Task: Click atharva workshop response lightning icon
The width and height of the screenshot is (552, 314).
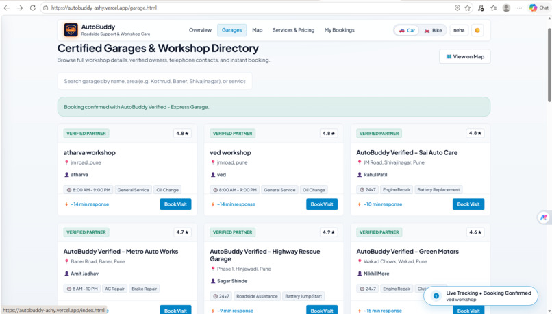Action: [66, 204]
